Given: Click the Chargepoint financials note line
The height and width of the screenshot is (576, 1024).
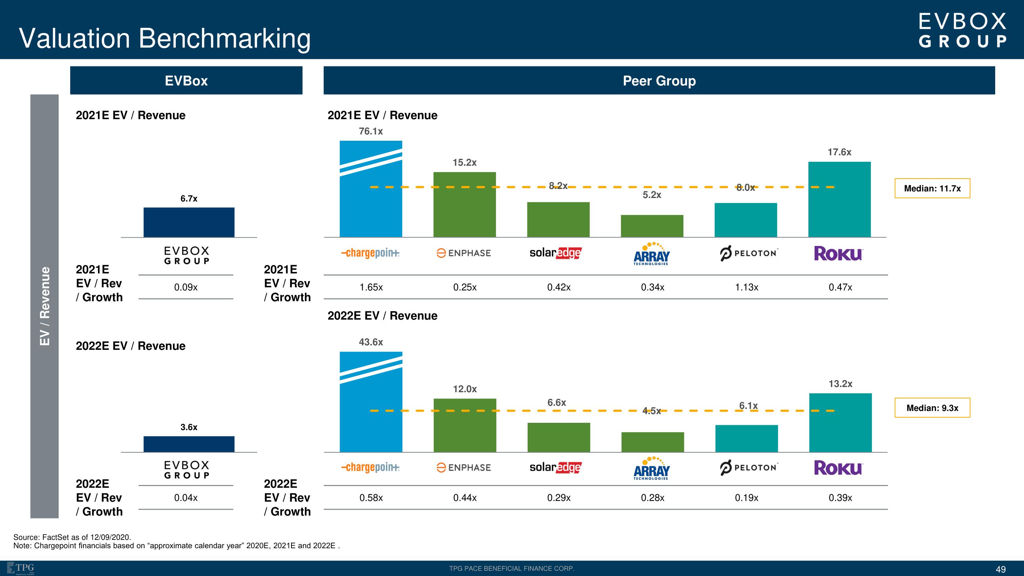Looking at the screenshot, I should (176, 546).
